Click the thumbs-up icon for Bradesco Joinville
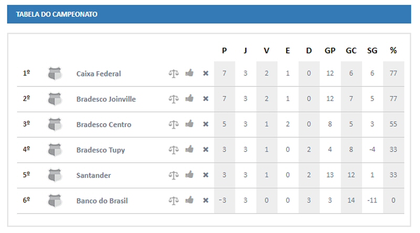The width and height of the screenshot is (420, 233). pos(190,98)
